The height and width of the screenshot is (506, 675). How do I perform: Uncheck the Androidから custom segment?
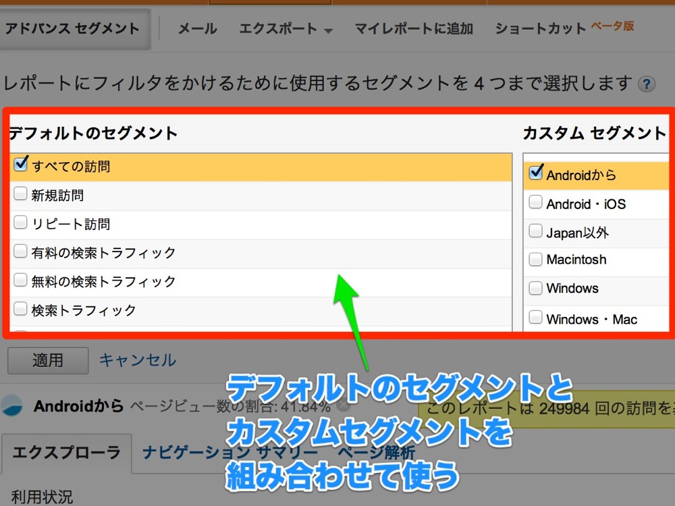[536, 173]
